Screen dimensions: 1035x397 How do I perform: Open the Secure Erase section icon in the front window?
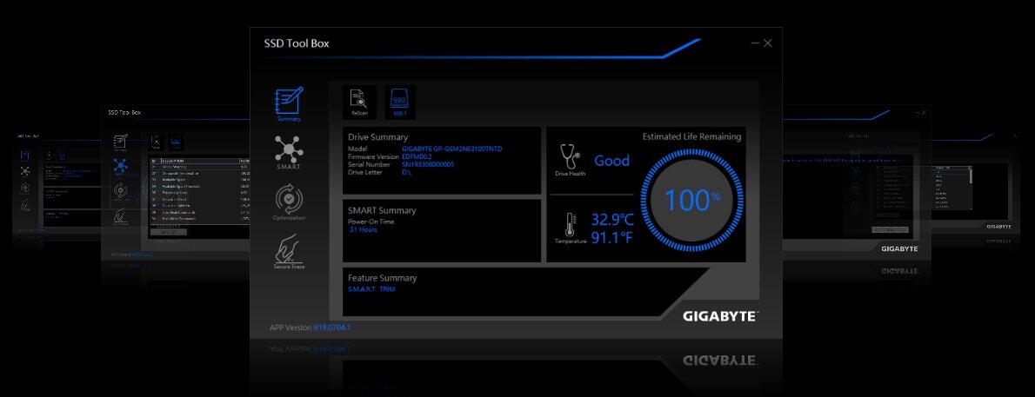(x=289, y=250)
